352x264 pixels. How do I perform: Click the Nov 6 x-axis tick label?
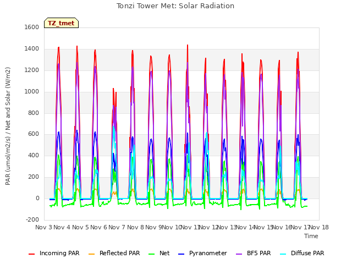pyautogui.click(x=98, y=227)
